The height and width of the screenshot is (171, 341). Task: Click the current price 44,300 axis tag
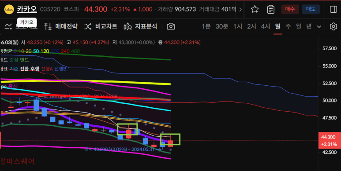pyautogui.click(x=330, y=140)
